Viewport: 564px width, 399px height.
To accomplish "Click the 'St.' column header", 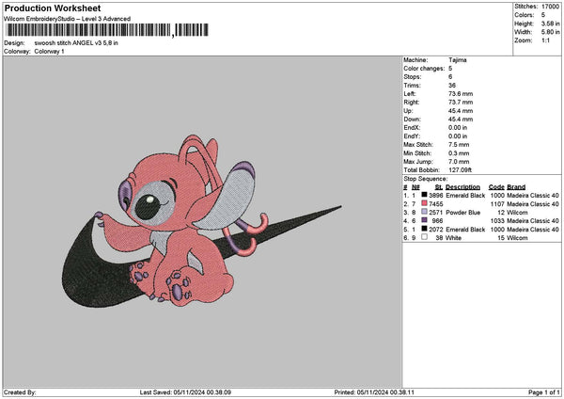I will click(x=438, y=187).
